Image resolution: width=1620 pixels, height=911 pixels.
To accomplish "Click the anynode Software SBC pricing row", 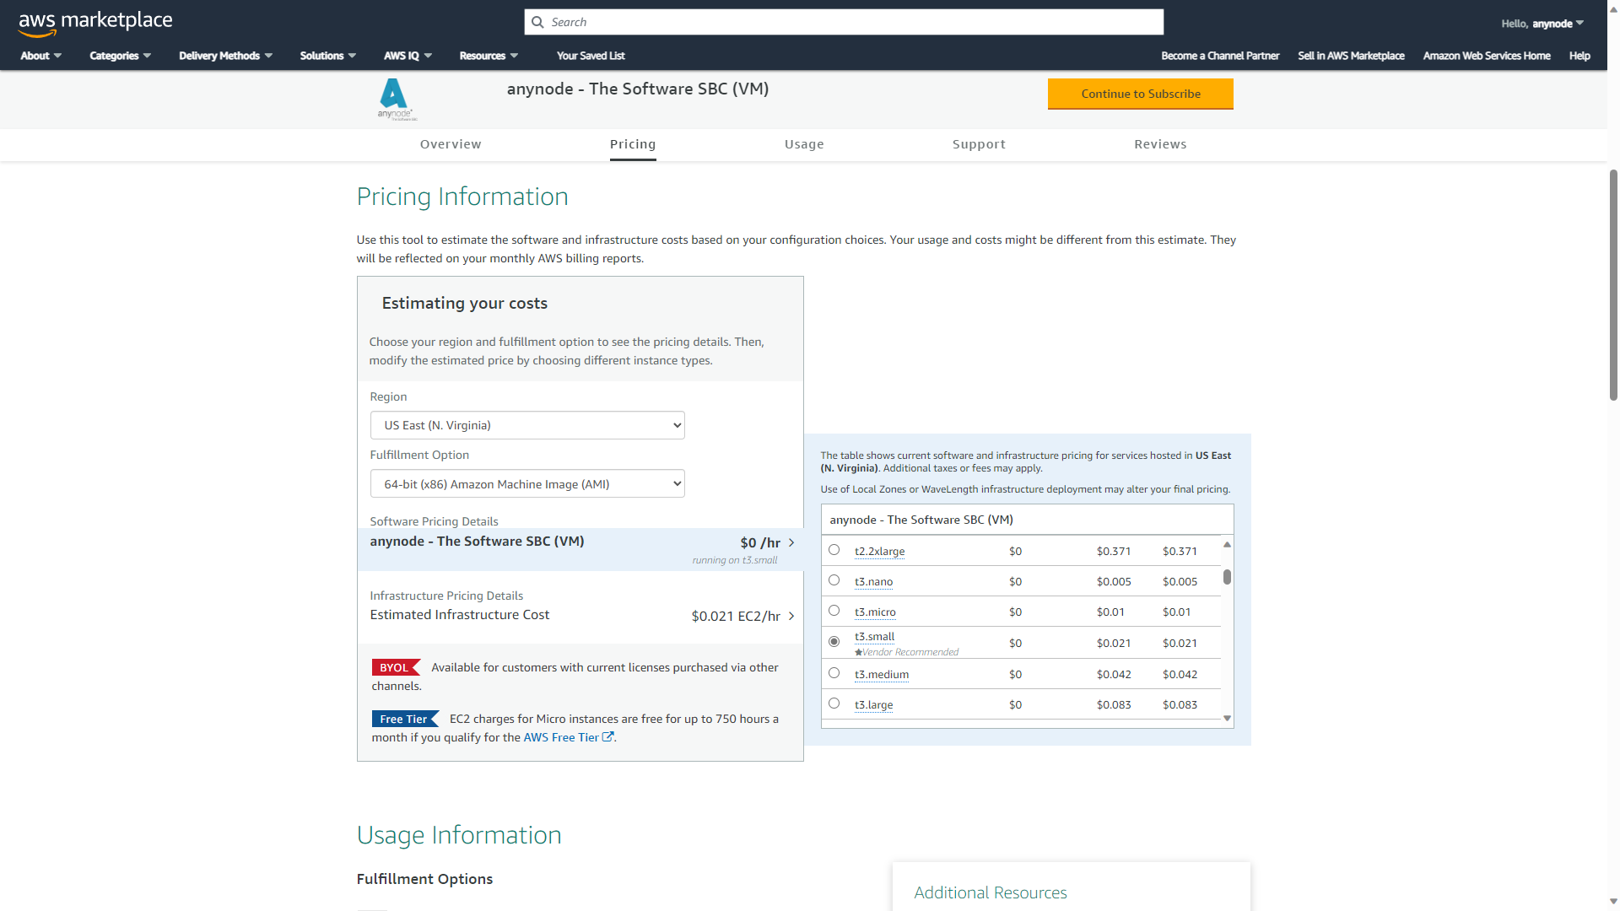I will [582, 549].
